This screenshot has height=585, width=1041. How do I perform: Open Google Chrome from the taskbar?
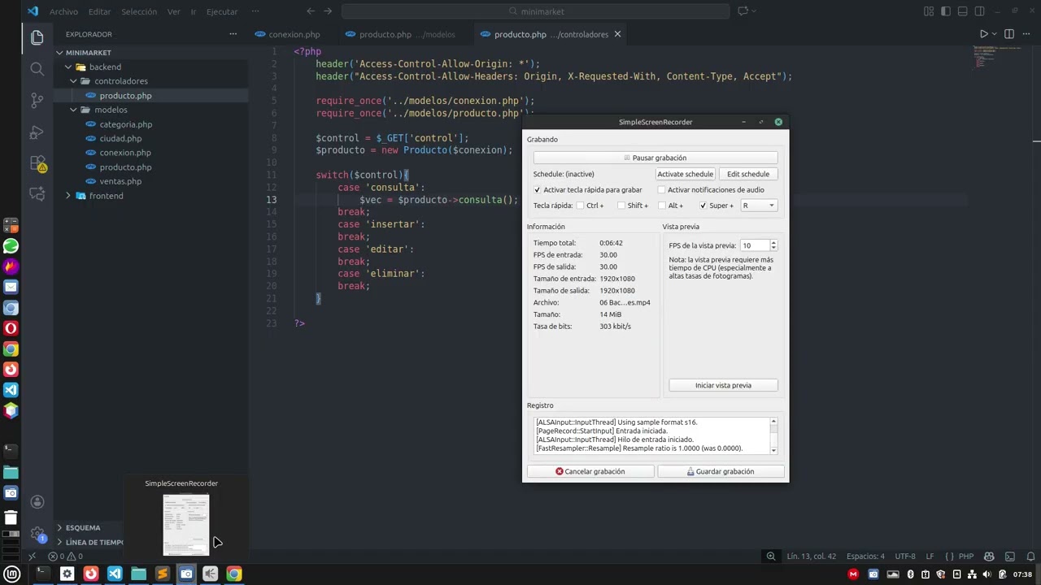coord(233,574)
